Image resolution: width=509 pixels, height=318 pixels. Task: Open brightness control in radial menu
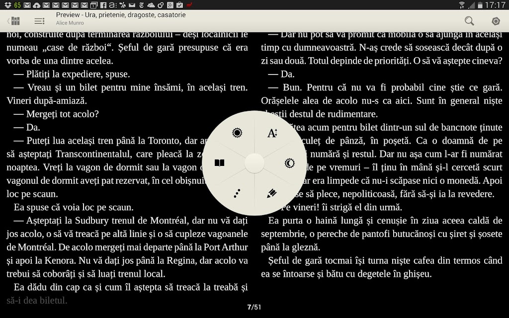237,133
